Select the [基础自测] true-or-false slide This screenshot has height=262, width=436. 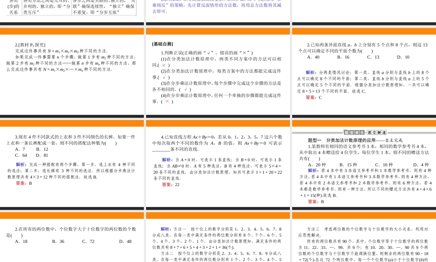[218, 73]
